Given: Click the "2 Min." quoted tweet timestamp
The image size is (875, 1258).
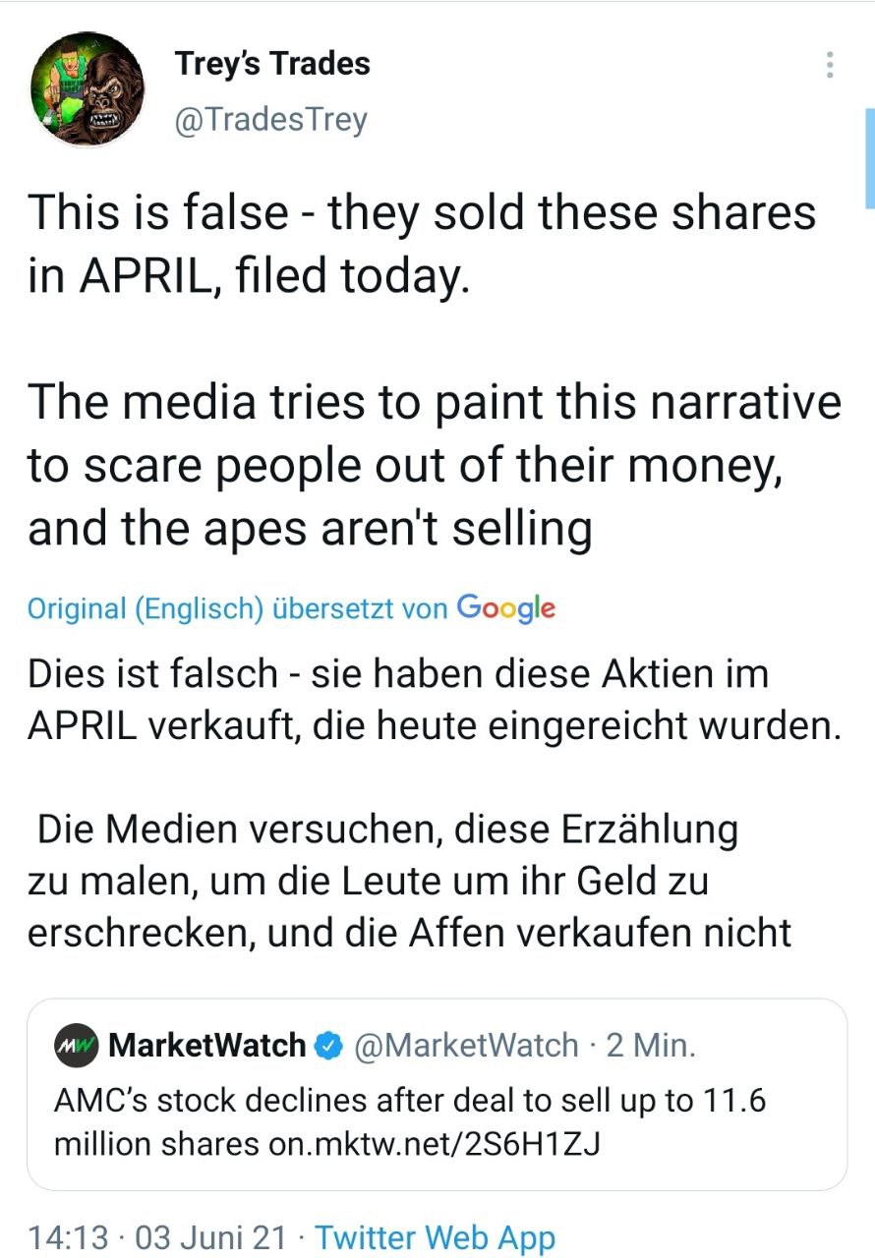Looking at the screenshot, I should pos(651,1045).
